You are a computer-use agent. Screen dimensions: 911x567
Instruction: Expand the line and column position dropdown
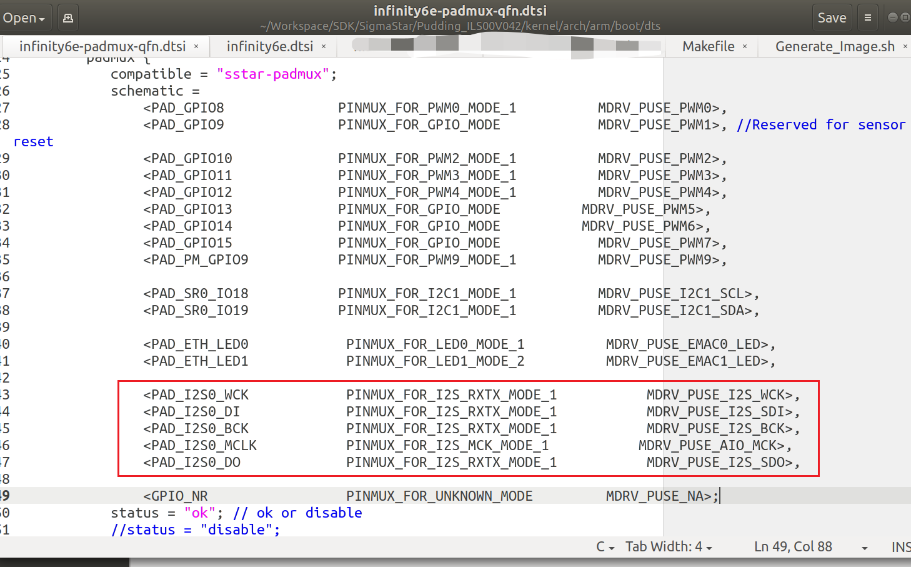point(864,548)
